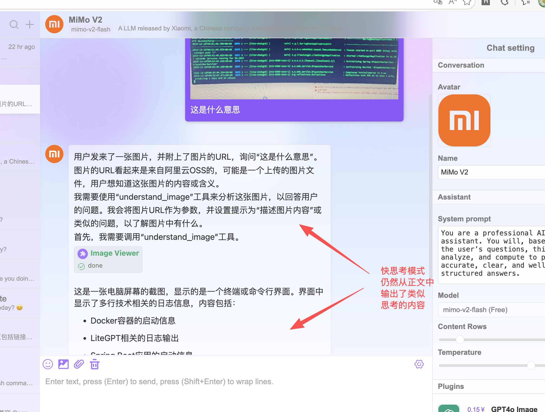Viewport: 545px width, 412px height.
Task: Edit the System prompt text area
Action: (x=491, y=255)
